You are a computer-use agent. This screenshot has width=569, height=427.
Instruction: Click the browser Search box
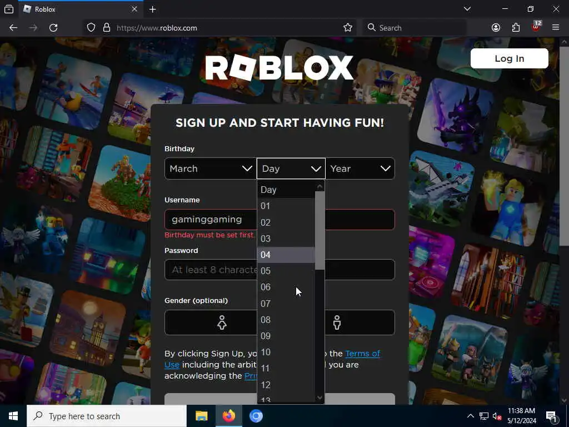point(415,28)
